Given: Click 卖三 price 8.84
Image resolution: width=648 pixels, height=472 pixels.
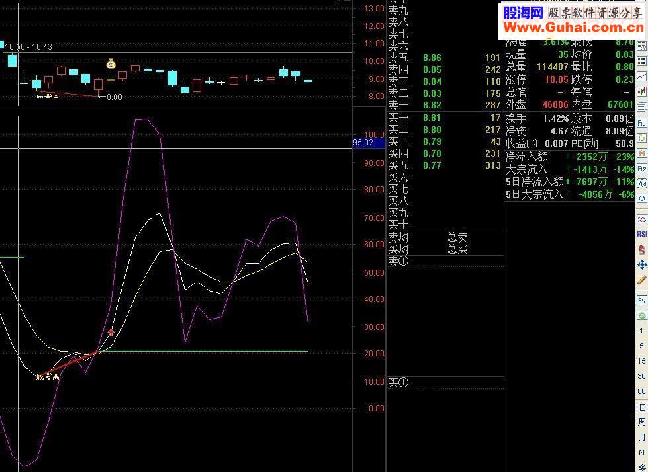Looking at the screenshot, I should coord(432,82).
